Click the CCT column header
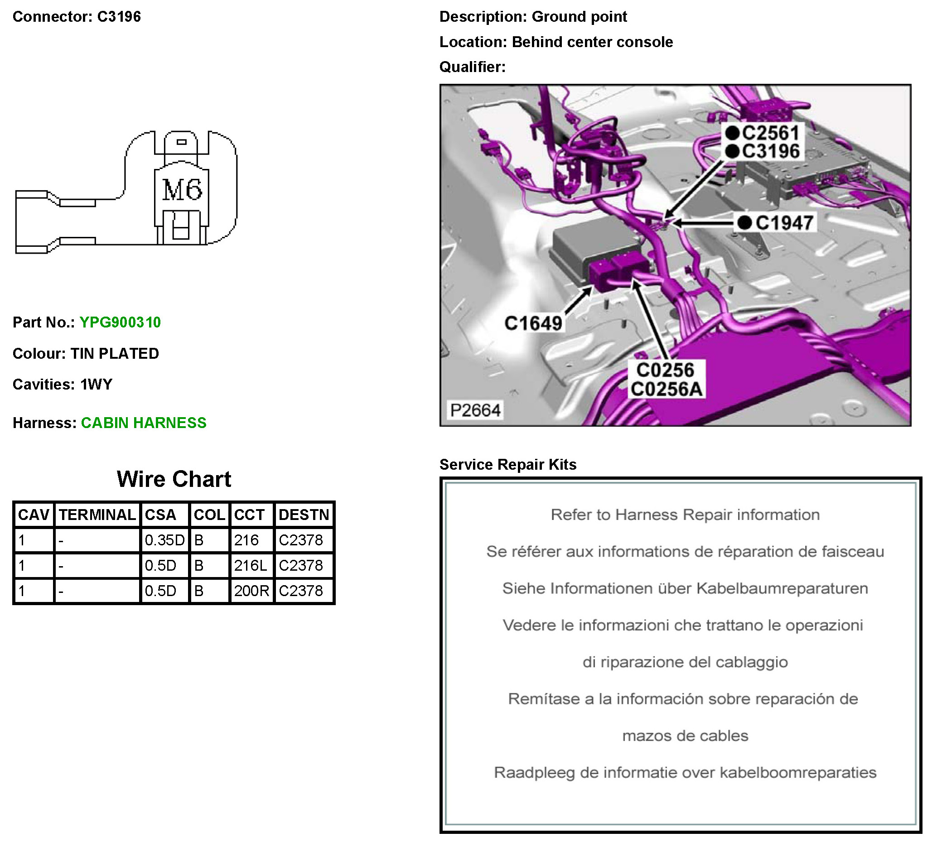This screenshot has width=937, height=847. (249, 515)
